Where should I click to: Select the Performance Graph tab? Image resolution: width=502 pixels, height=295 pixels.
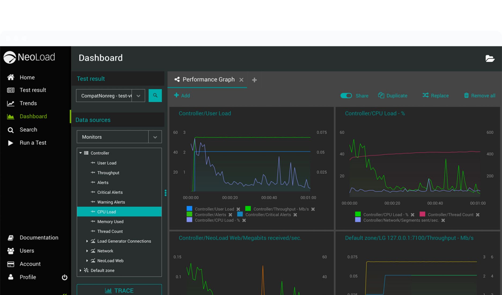click(x=208, y=80)
